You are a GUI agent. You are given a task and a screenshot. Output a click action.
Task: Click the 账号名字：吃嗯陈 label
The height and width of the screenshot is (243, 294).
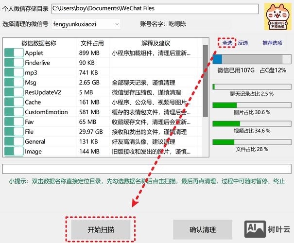[x=163, y=24]
